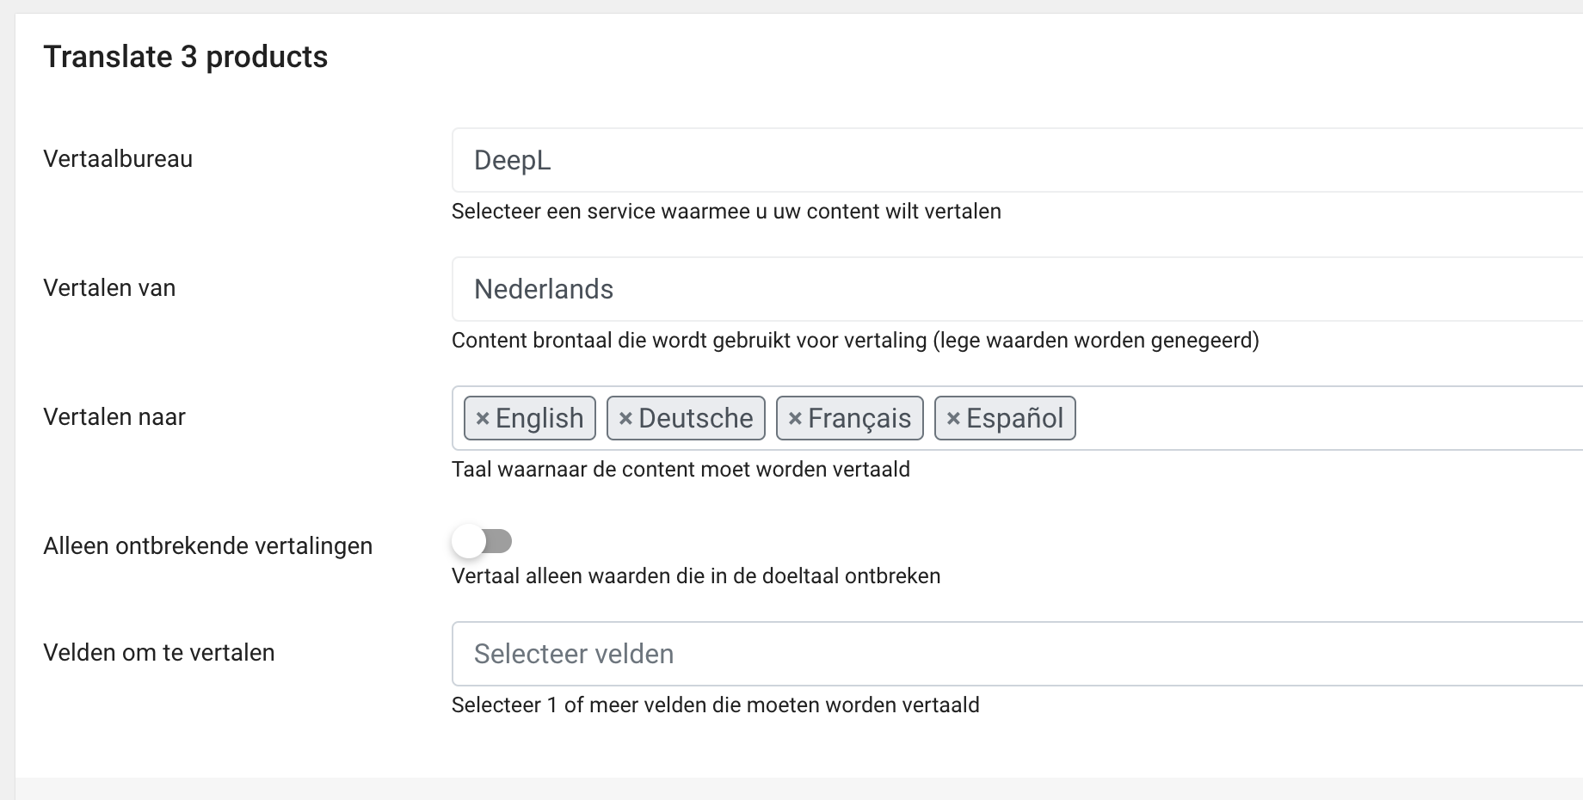The height and width of the screenshot is (800, 1583).
Task: Click empty space after the Español tag
Action: click(1325, 419)
